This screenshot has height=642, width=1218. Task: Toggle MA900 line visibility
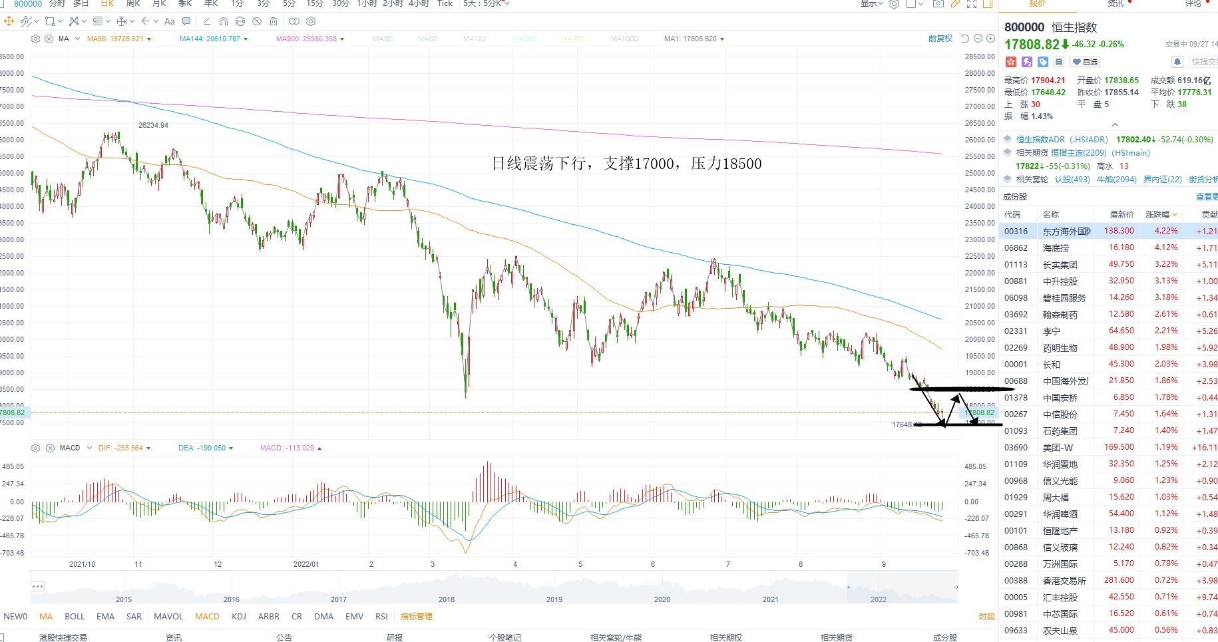(310, 39)
